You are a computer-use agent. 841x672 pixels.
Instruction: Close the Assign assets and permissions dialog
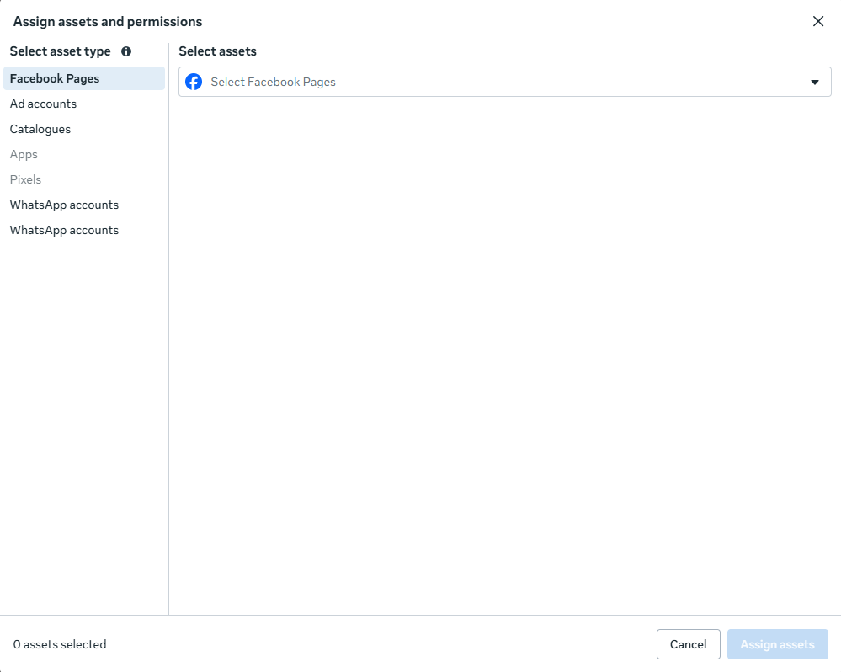pos(818,21)
